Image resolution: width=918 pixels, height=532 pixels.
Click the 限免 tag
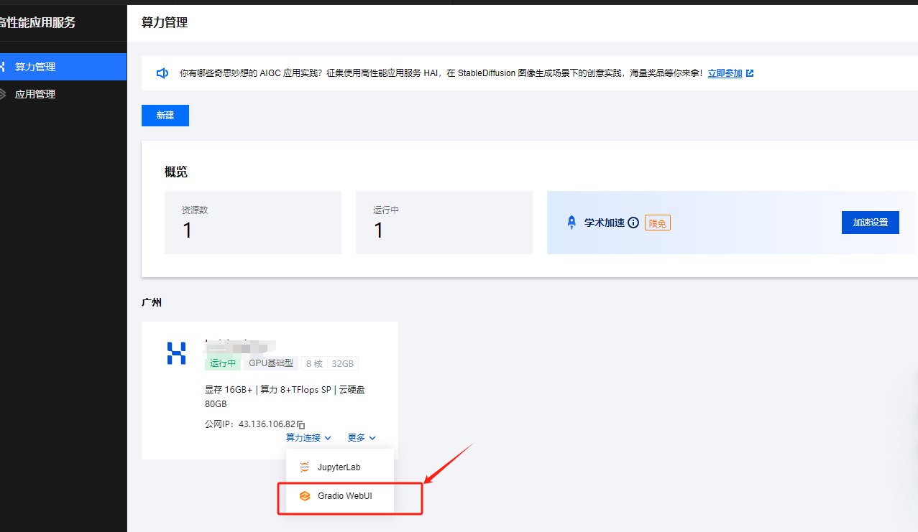657,223
